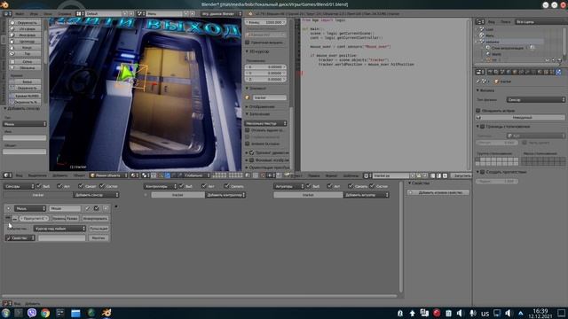
Task: Click the viewport shading sphere icon
Action: [x=134, y=175]
